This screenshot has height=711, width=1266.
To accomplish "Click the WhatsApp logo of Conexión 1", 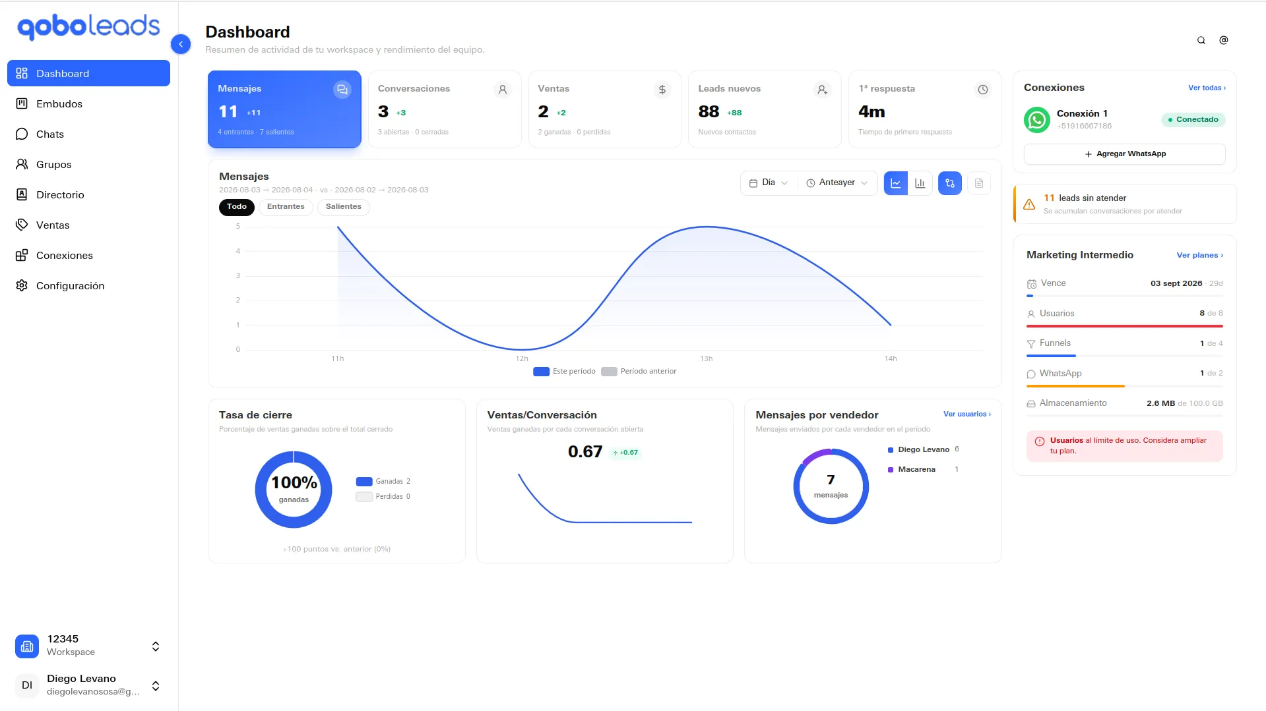I will pyautogui.click(x=1037, y=120).
